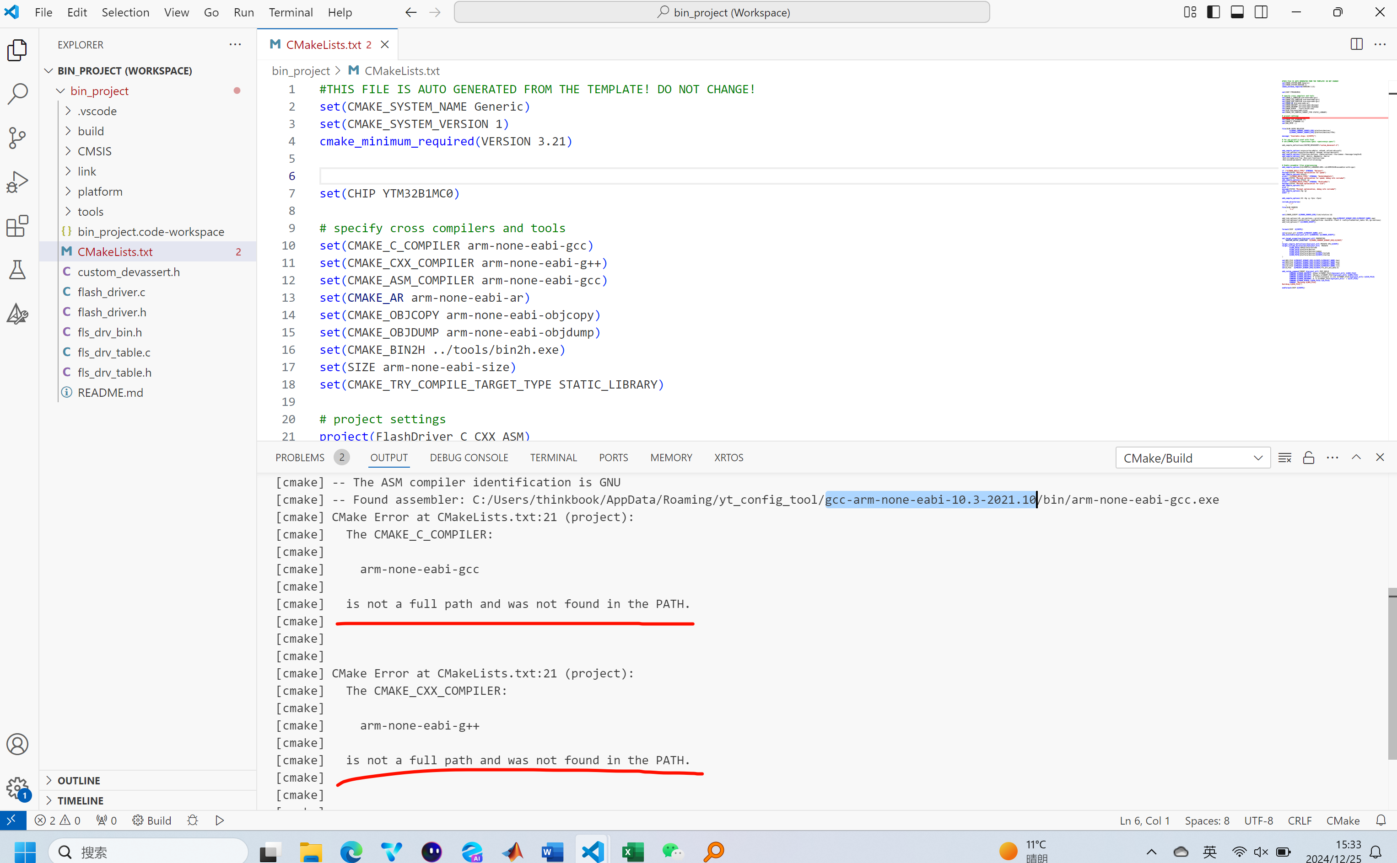Click the remote window indicator in status bar
Viewport: 1397px width, 863px height.
click(12, 820)
